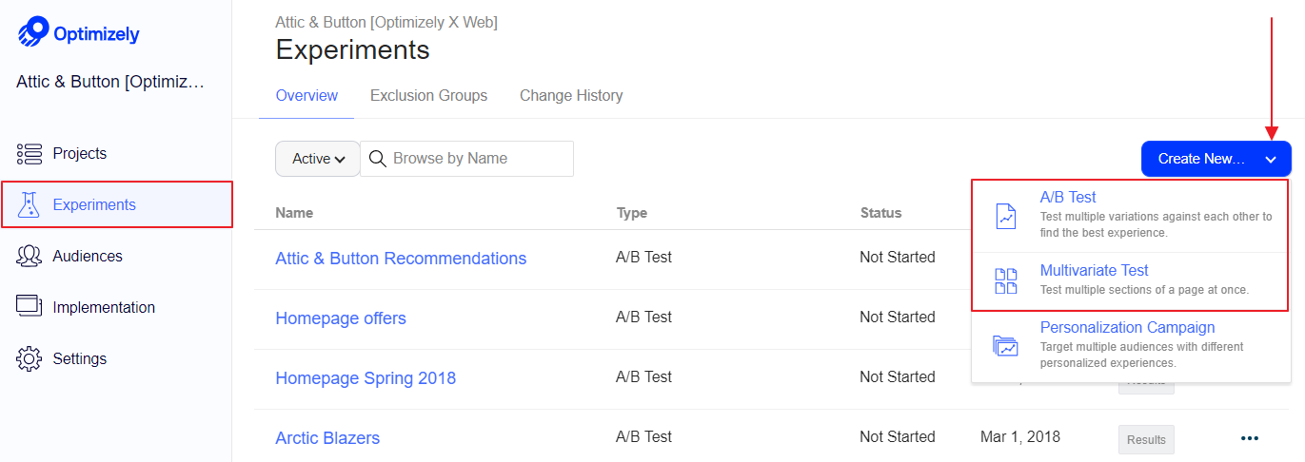Click the Audiences people icon
The height and width of the screenshot is (462, 1305).
(x=30, y=256)
